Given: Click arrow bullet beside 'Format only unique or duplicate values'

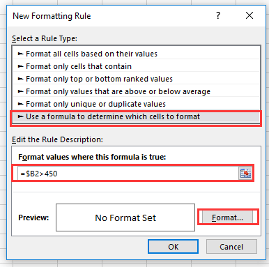Looking at the screenshot, I should tap(21, 104).
